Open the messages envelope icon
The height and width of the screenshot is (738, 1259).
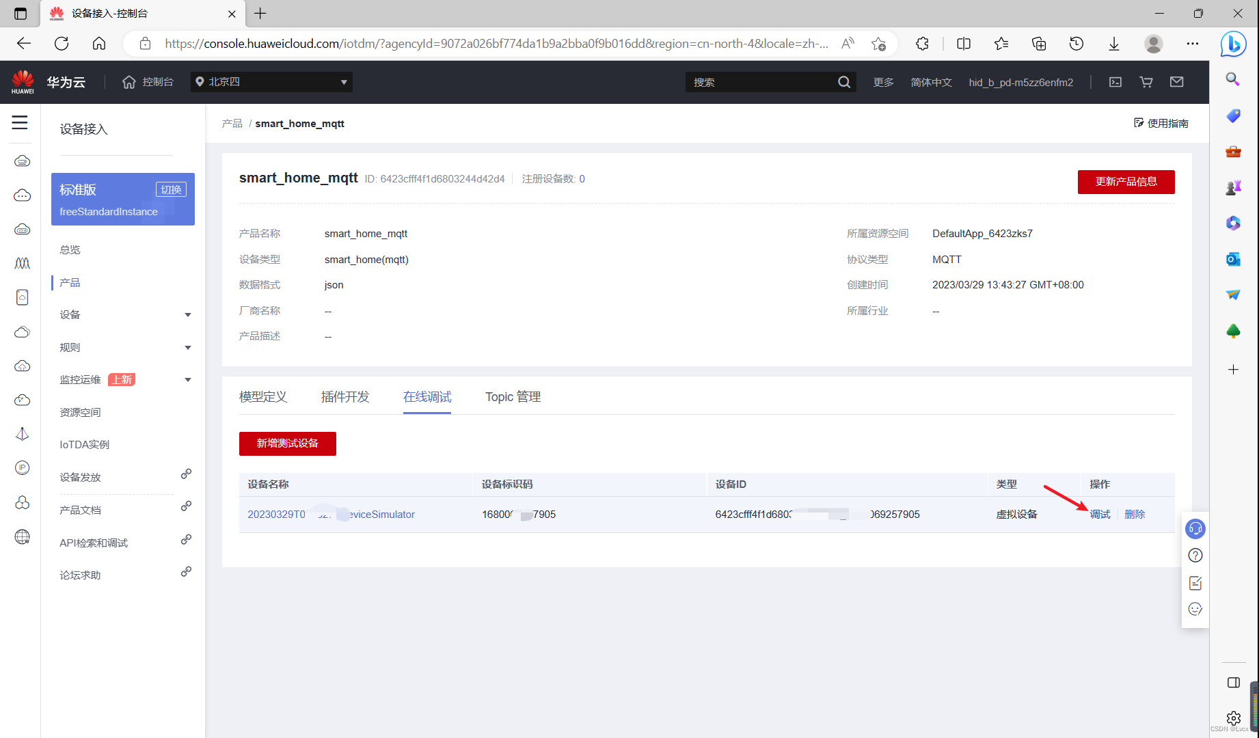point(1176,82)
